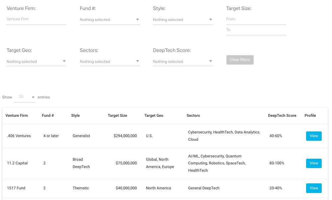Click the 1517 Fund North America cell
The image size is (332, 200).
click(158, 188)
